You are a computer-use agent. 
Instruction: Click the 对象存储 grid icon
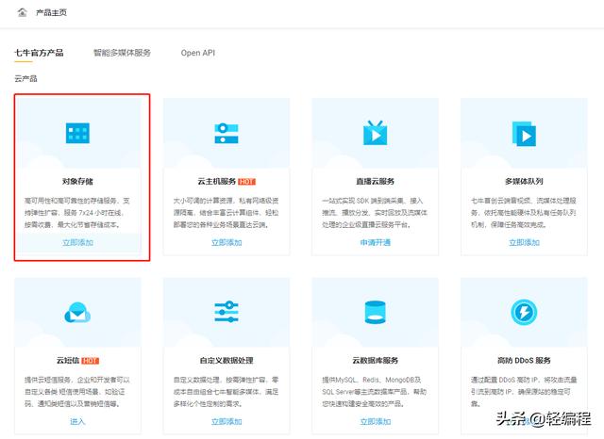[x=77, y=133]
